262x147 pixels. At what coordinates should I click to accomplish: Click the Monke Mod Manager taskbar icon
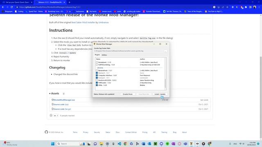[191, 144]
